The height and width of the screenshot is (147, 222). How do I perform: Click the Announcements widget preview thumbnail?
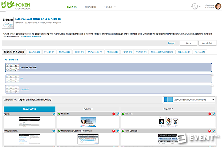coord(29,139)
